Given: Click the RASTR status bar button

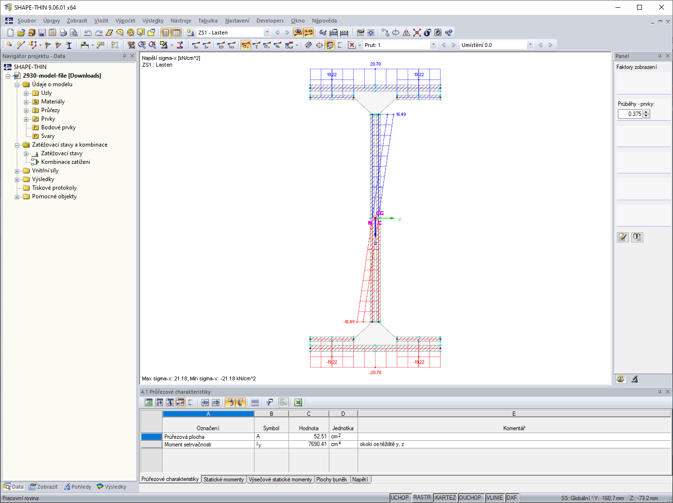Looking at the screenshot, I should point(422,498).
